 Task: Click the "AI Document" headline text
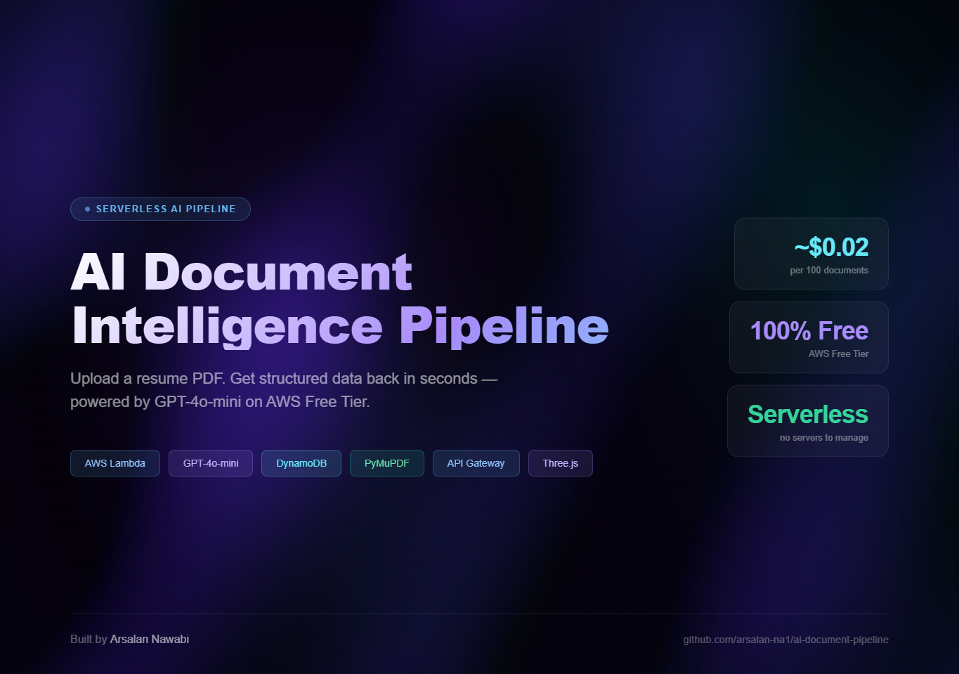tap(242, 271)
